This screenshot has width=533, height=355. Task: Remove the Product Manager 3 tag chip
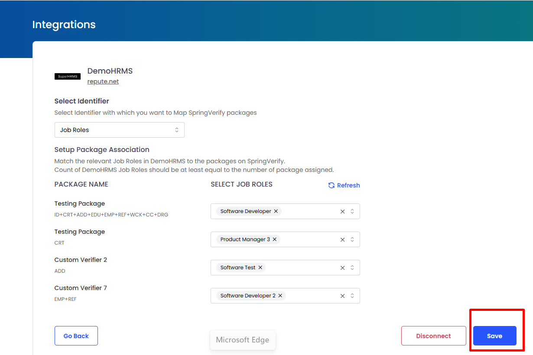pos(275,239)
